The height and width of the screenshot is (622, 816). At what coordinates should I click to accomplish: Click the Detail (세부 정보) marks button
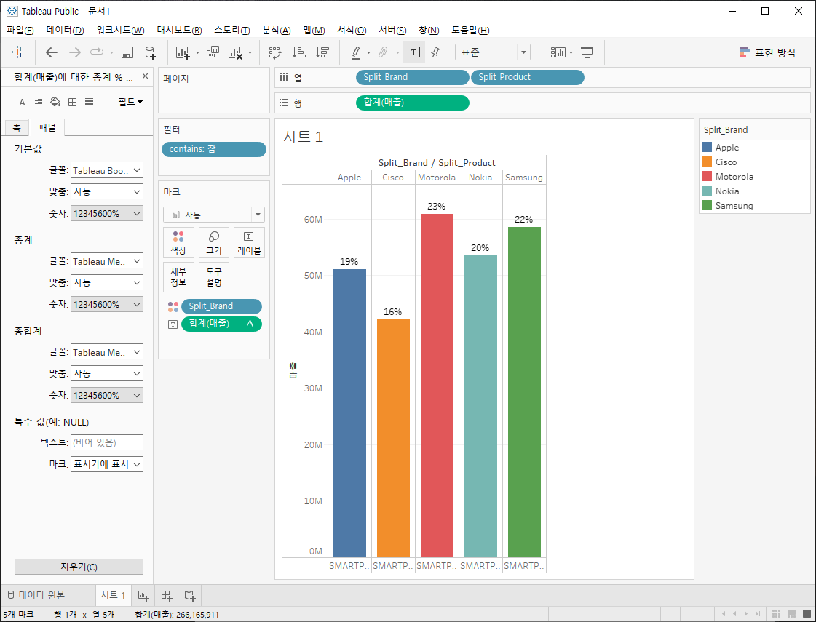(178, 276)
